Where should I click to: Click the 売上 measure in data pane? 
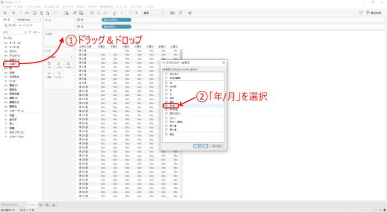pyautogui.click(x=12, y=124)
